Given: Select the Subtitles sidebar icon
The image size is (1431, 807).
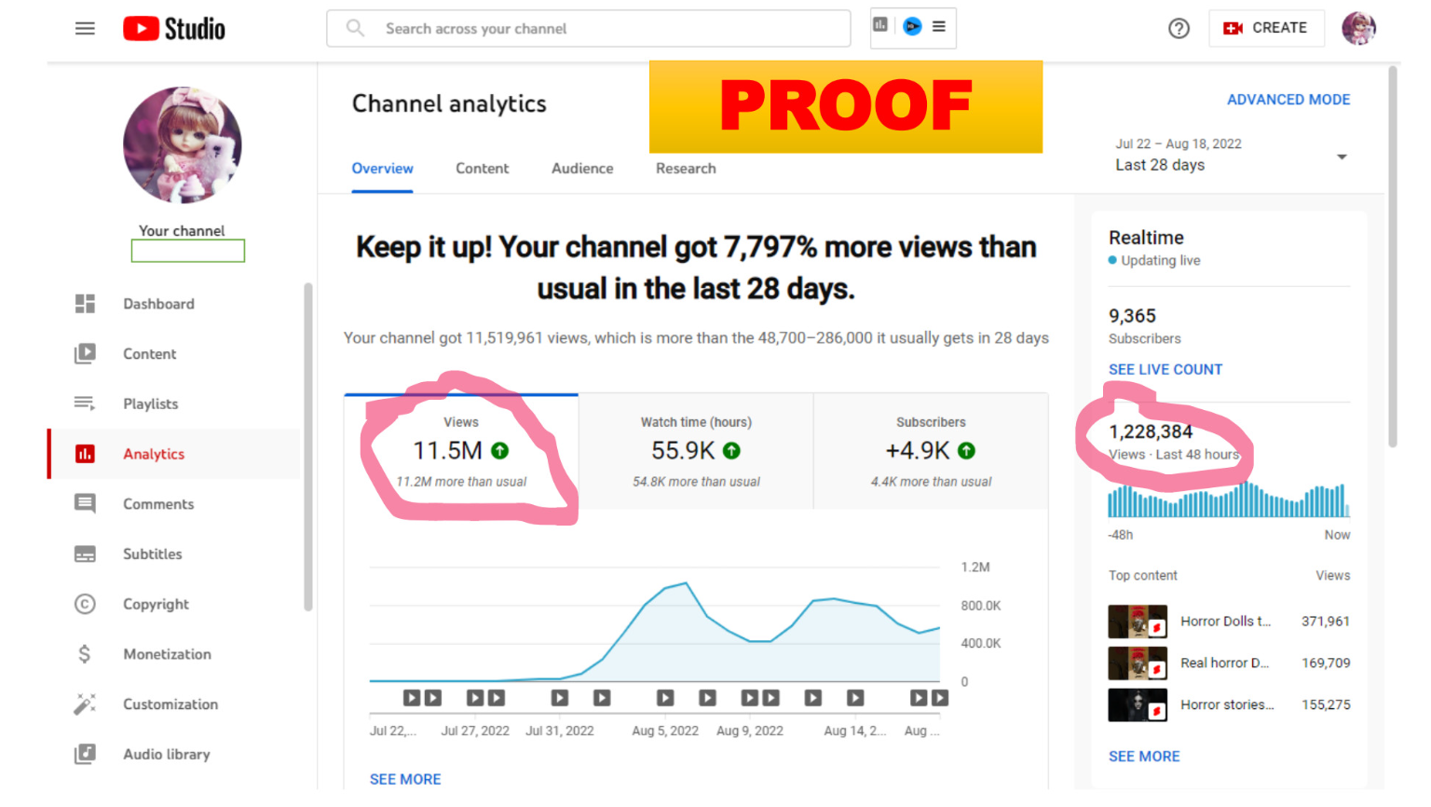Looking at the screenshot, I should (85, 554).
